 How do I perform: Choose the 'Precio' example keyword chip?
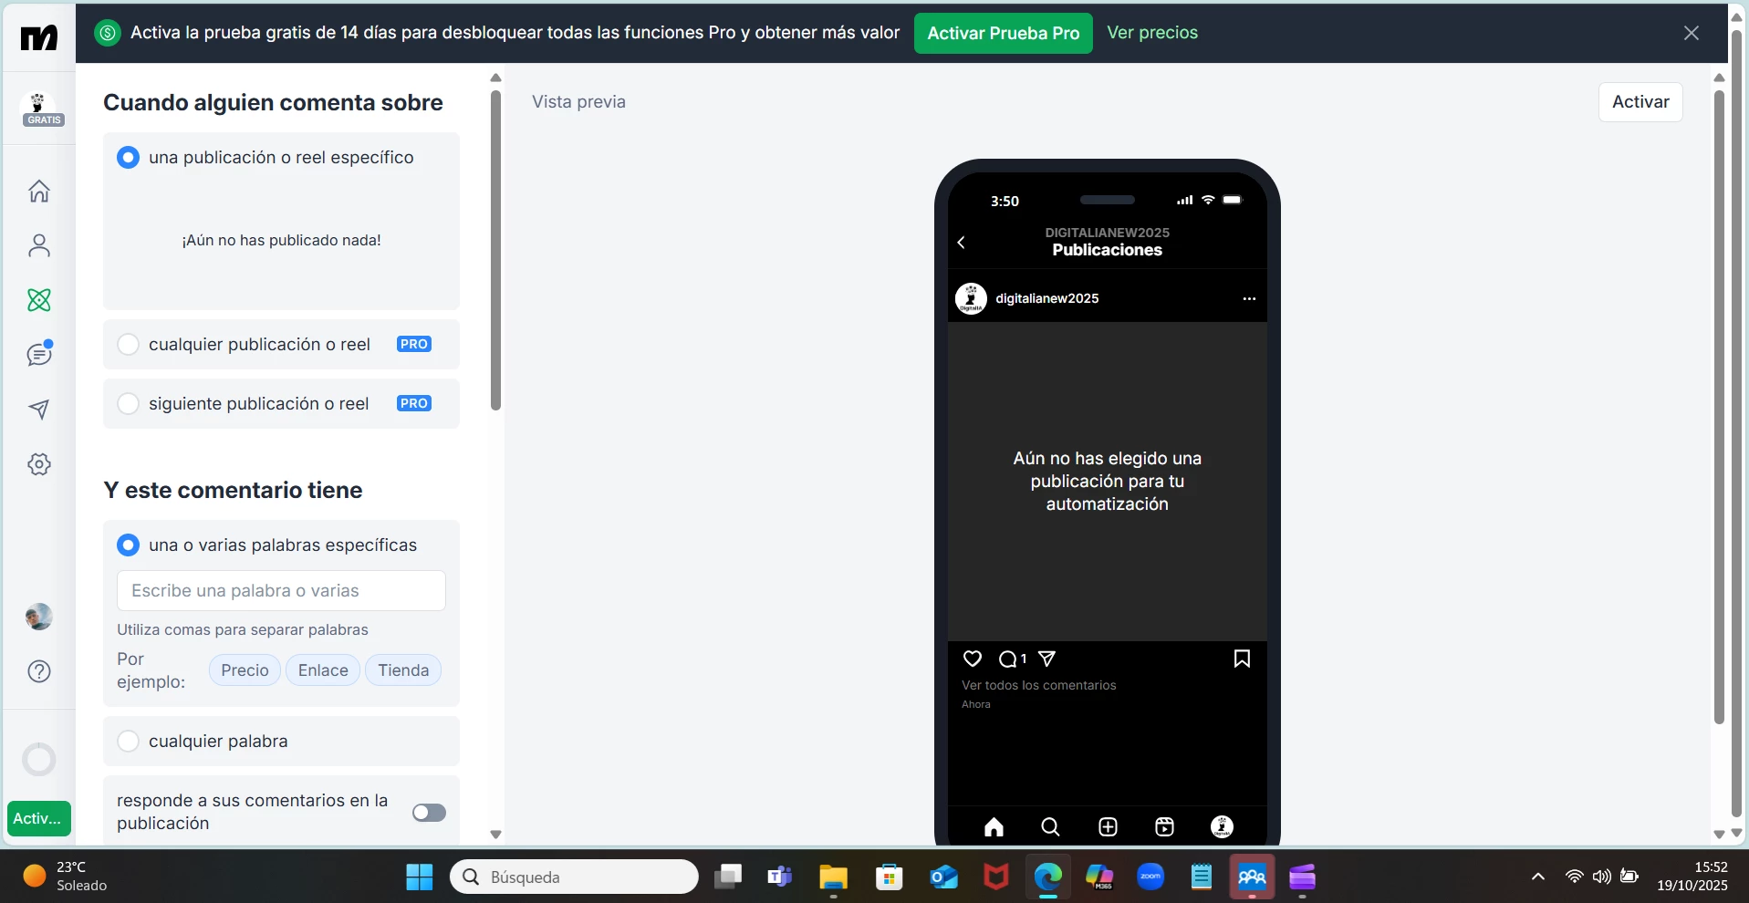(x=245, y=670)
